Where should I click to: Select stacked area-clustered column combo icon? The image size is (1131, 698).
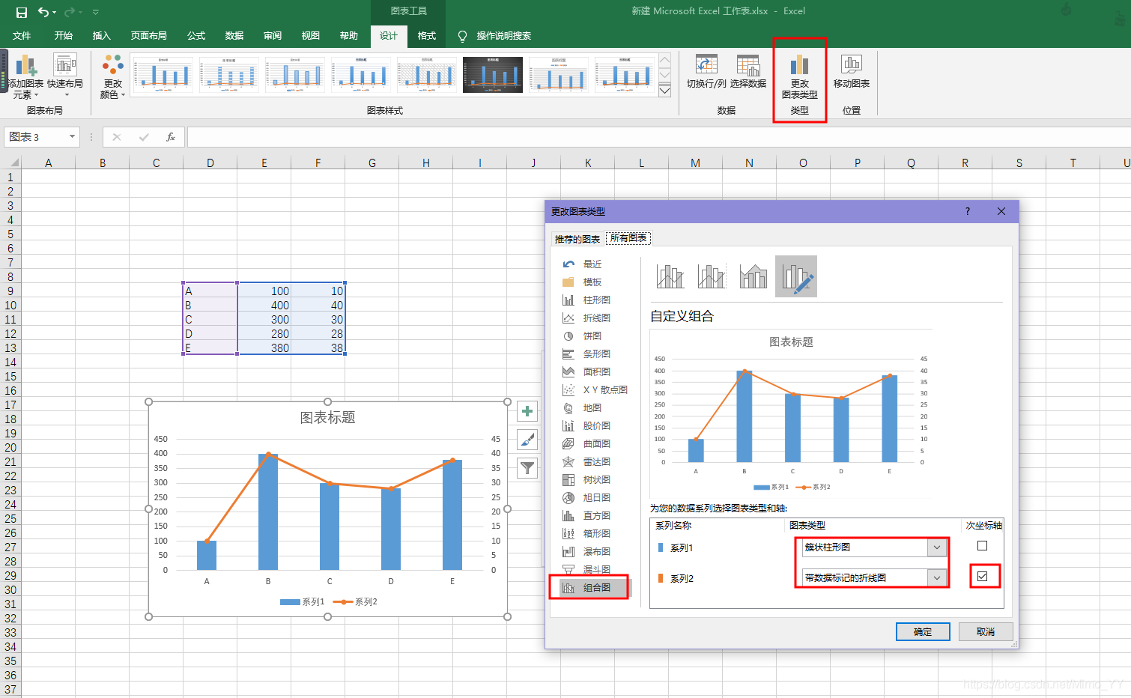point(753,276)
